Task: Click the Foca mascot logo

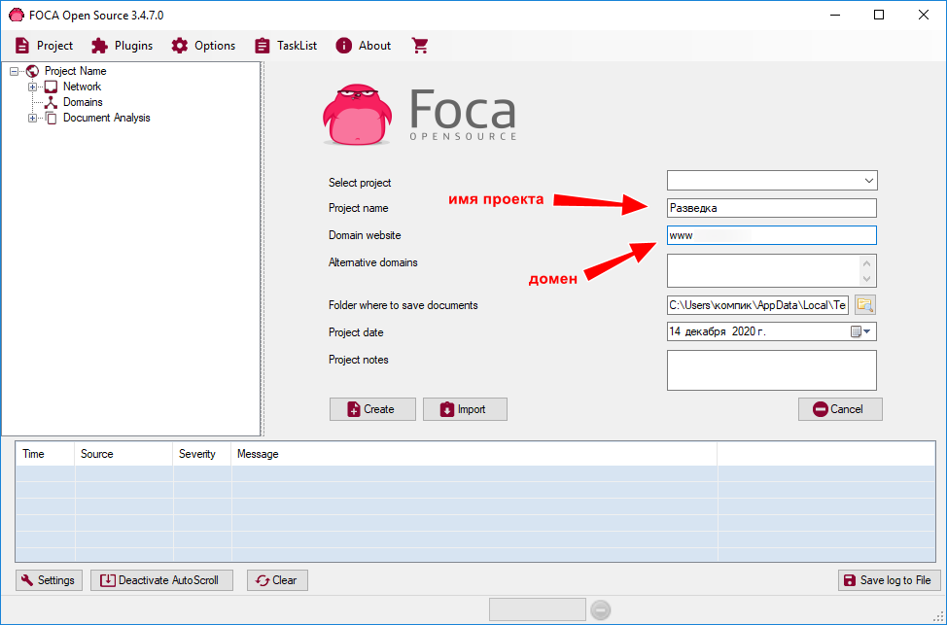Action: pos(357,115)
